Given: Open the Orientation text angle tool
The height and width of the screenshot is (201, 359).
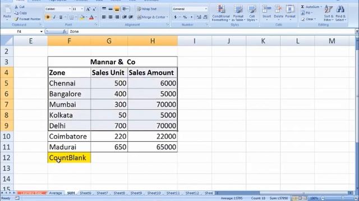Looking at the screenshot, I should click(x=125, y=9).
